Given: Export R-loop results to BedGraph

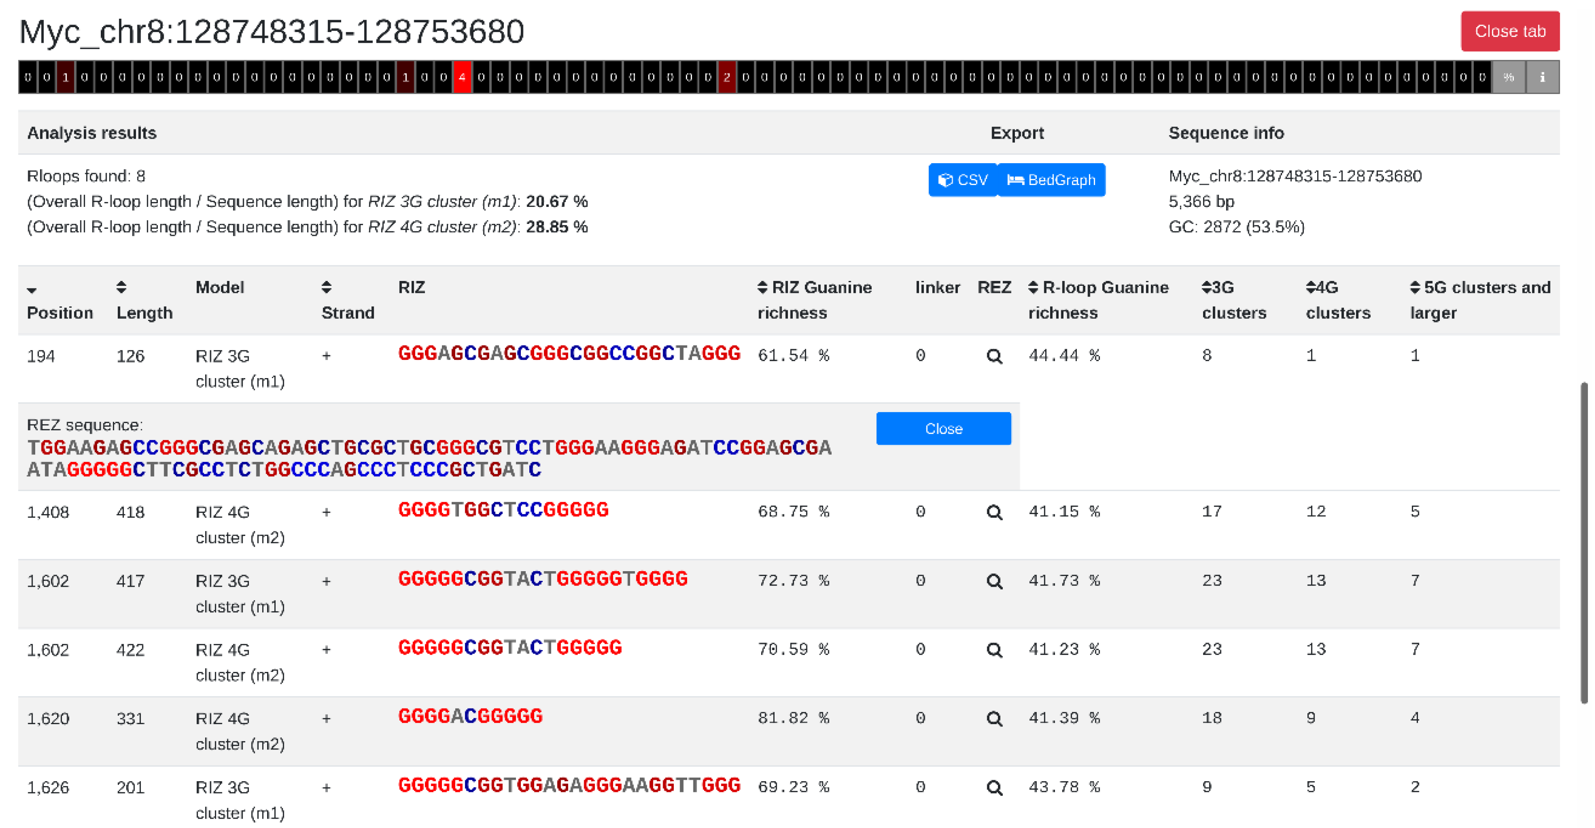Looking at the screenshot, I should tap(1051, 180).
